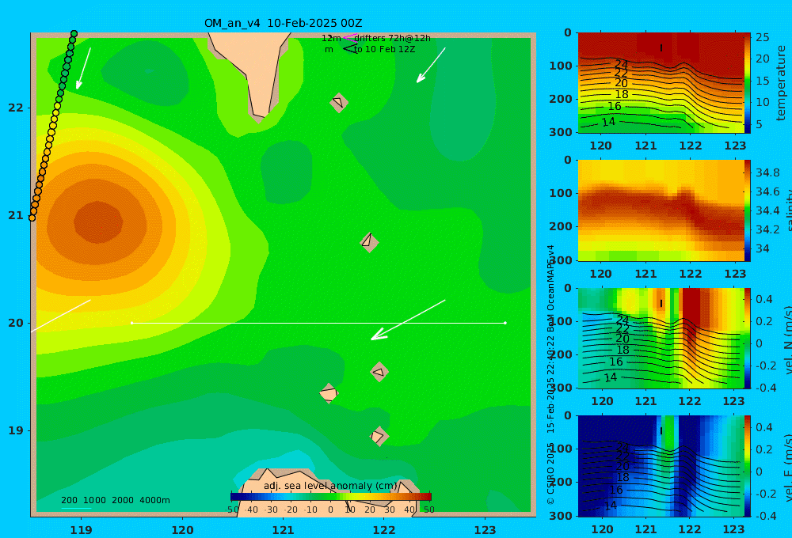This screenshot has height=538, width=792.
Task: Click the small island near 20.7N 121.9E
Action: point(369,242)
